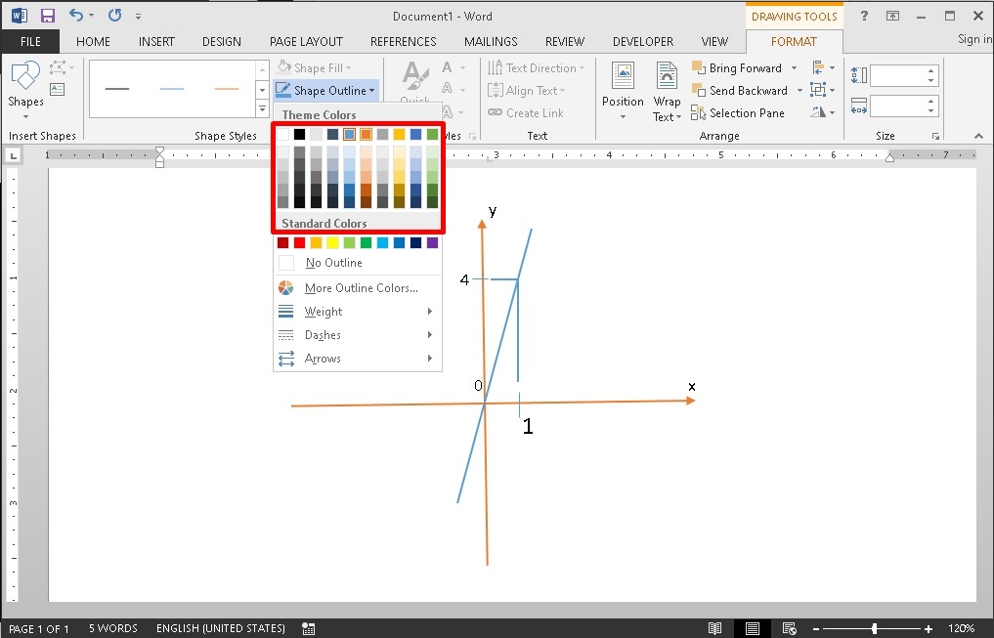The width and height of the screenshot is (994, 638).
Task: Open the Align objects menu
Action: tap(824, 67)
